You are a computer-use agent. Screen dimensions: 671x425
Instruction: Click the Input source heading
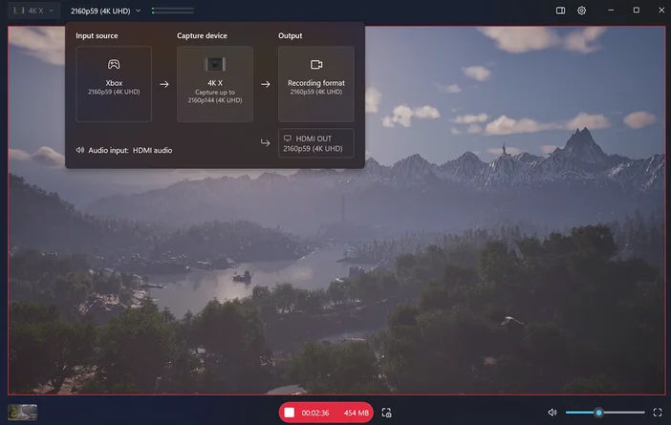(x=97, y=35)
